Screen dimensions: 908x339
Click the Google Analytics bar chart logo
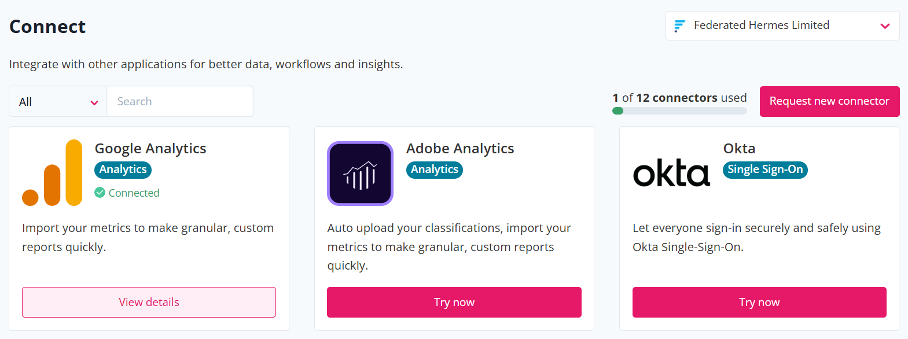pyautogui.click(x=52, y=173)
